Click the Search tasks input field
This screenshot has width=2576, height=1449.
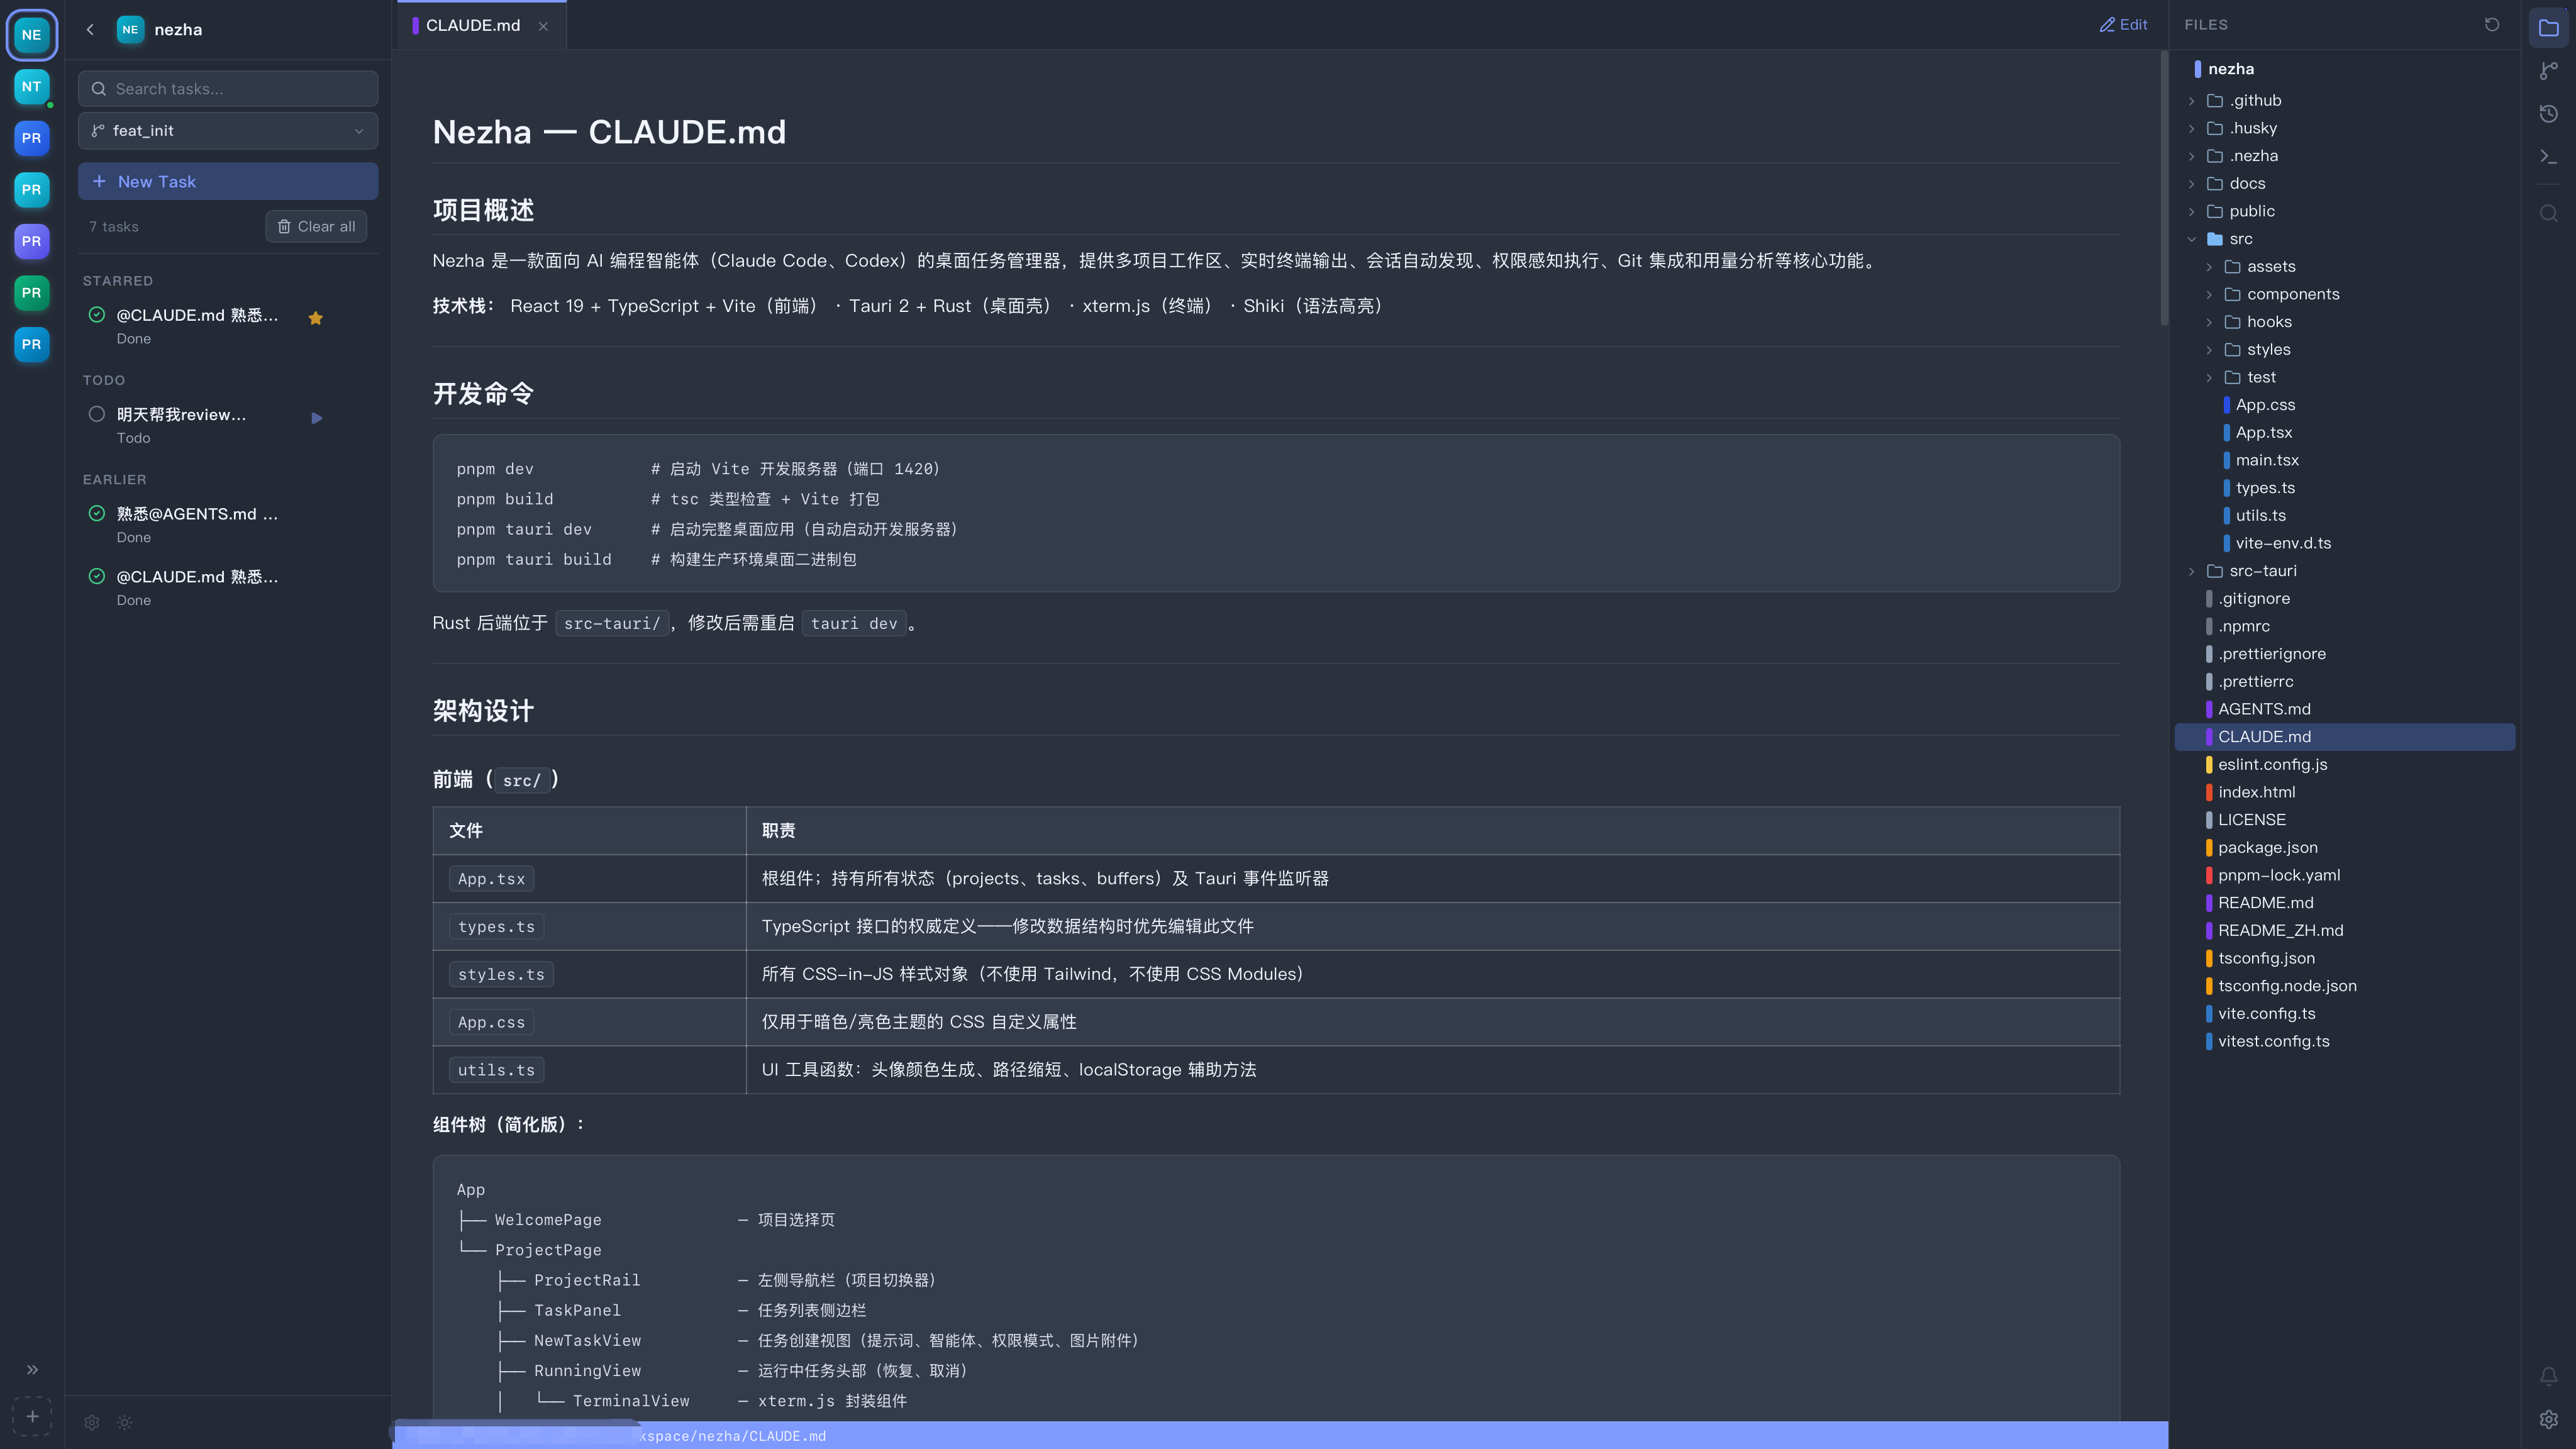227,88
